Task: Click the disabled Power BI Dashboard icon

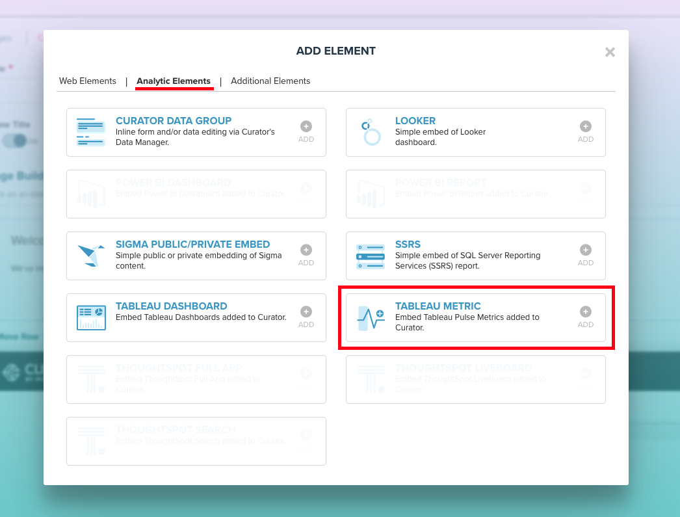Action: pos(91,194)
